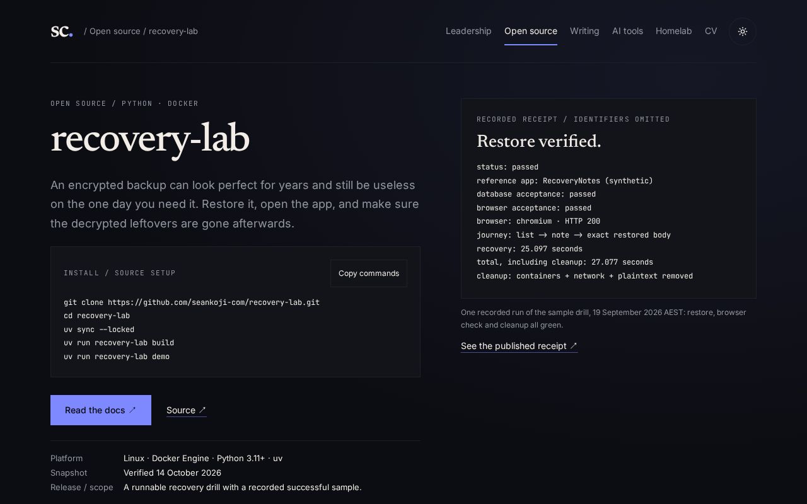Viewport: 807px width, 504px height.
Task: Visit the Homelab page
Action: pos(673,31)
